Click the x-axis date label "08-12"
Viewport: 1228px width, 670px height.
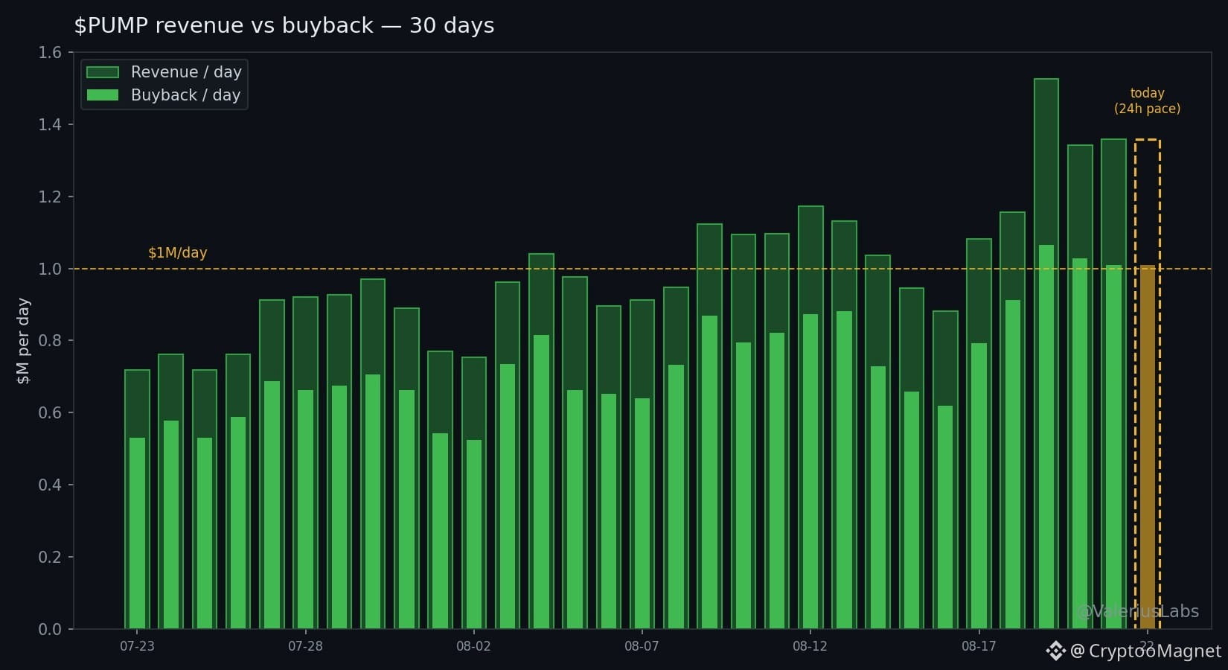810,646
